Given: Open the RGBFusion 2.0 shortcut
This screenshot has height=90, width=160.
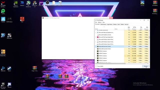Looking at the screenshot, I should coord(35,4).
